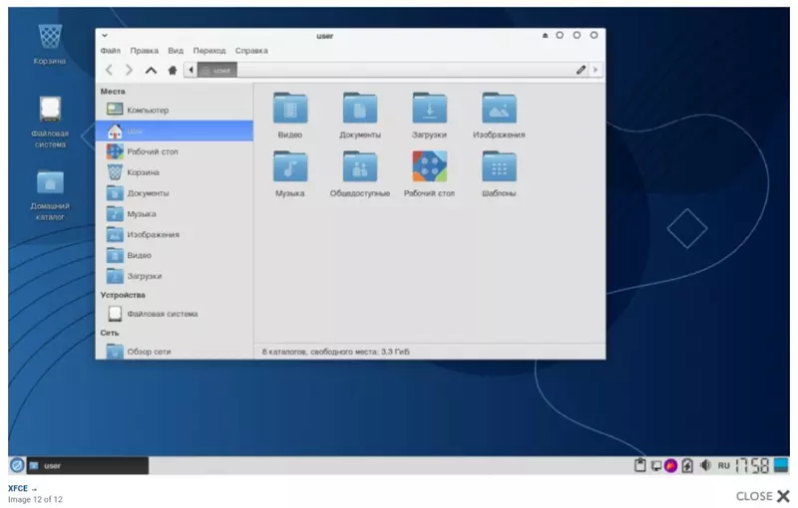Open the Файл menu
Image resolution: width=798 pixels, height=508 pixels.
[110, 50]
